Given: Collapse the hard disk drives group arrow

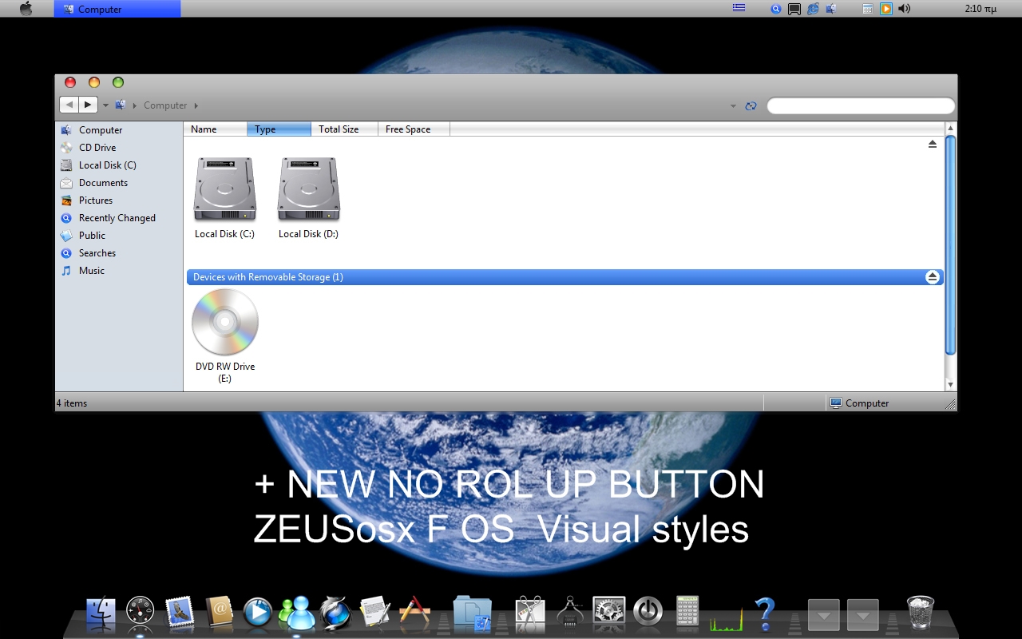Looking at the screenshot, I should [932, 145].
